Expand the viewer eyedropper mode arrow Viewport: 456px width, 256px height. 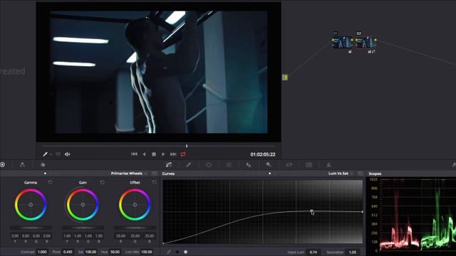click(x=51, y=154)
